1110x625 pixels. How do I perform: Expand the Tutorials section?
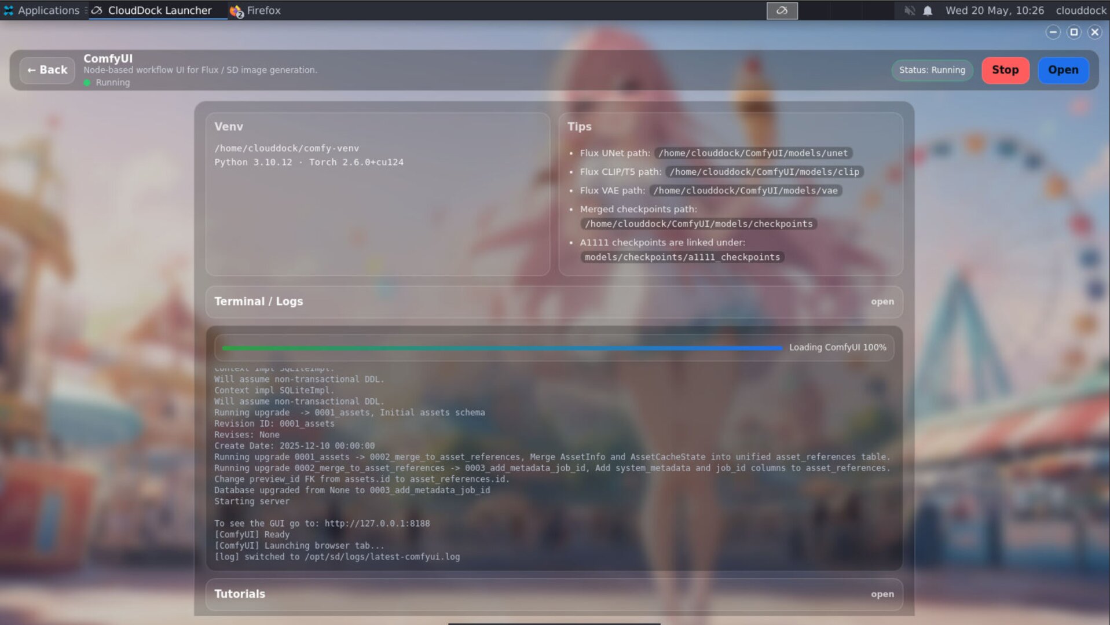[x=554, y=594]
